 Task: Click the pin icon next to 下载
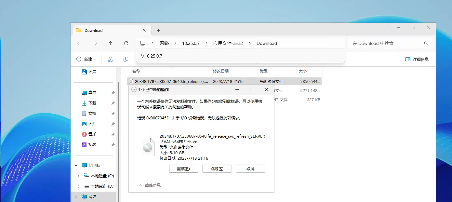point(113,103)
